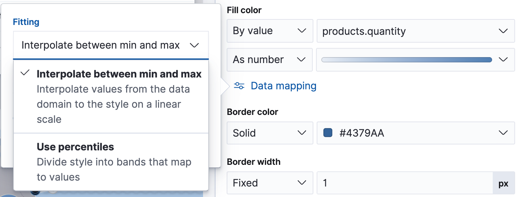
Task: Click the blue border color swatch square
Action: 328,133
